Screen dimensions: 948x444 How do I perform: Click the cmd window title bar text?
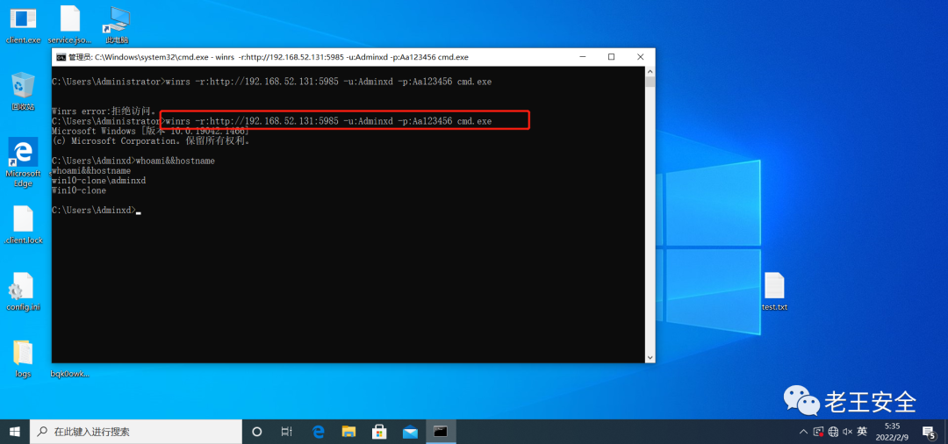click(269, 57)
